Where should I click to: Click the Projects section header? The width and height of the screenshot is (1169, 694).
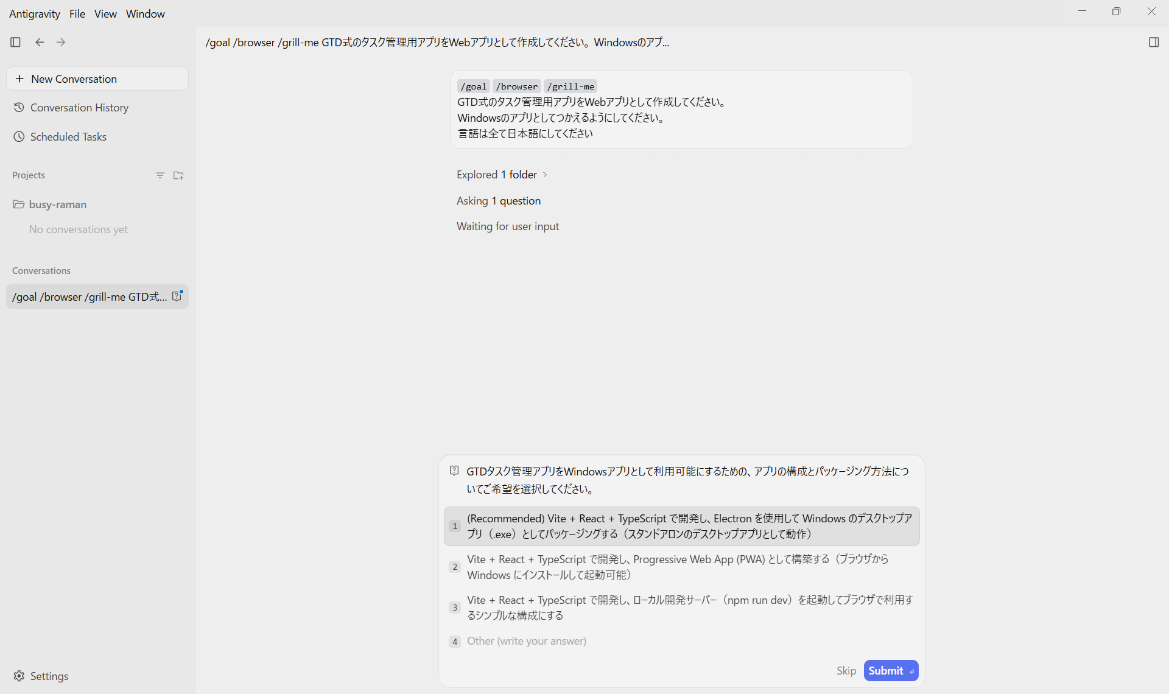tap(29, 175)
